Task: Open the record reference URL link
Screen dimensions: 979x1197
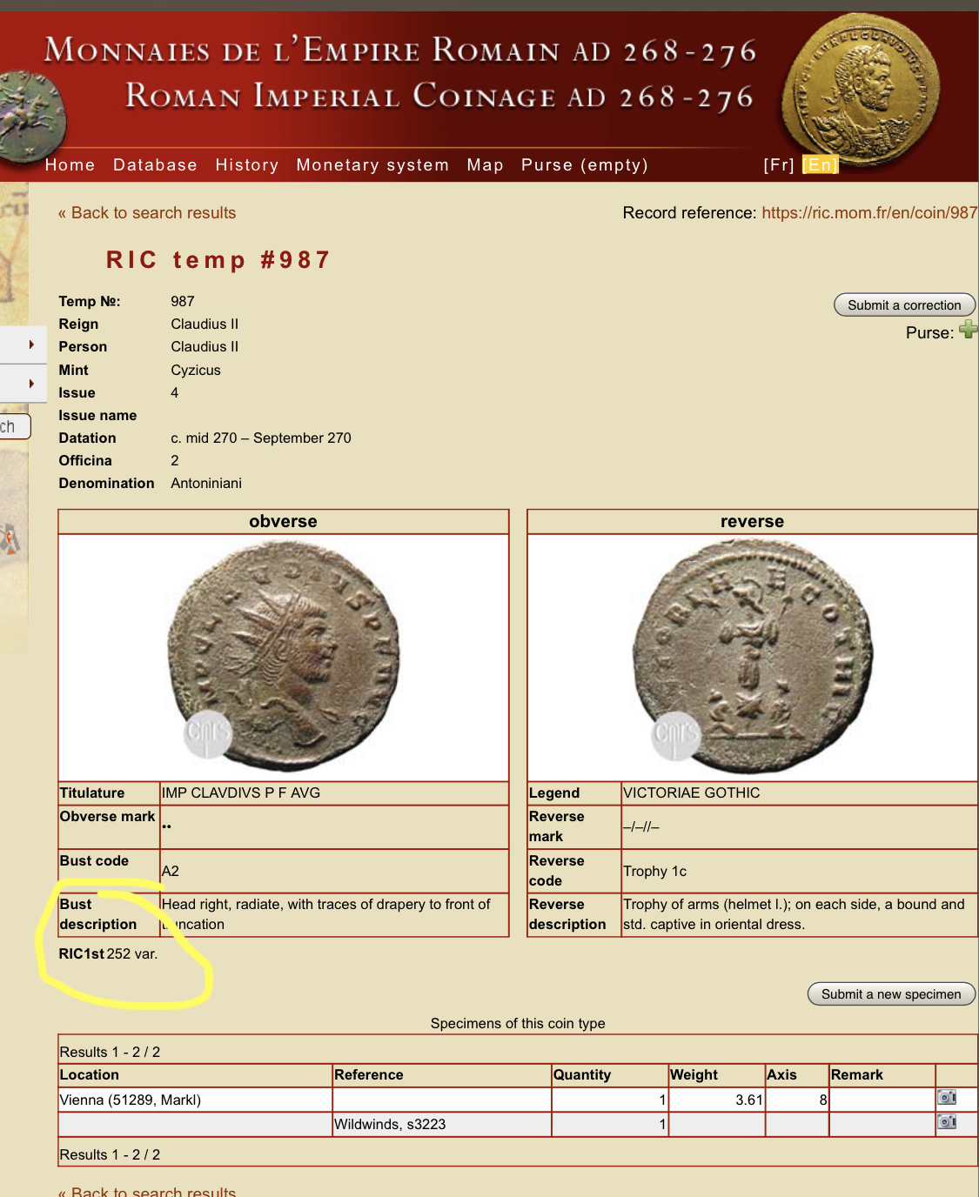Action: coord(868,213)
